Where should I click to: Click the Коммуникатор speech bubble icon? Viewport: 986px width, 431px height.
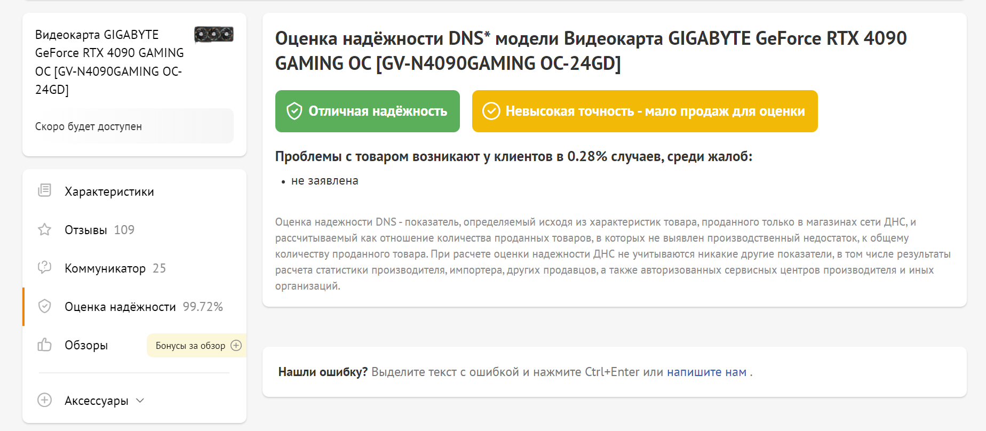tap(45, 267)
